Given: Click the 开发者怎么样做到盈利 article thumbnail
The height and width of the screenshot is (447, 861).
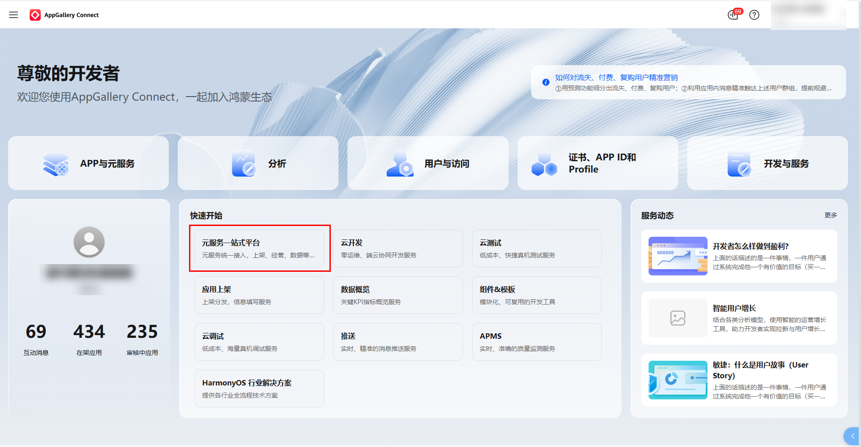Looking at the screenshot, I should (x=678, y=256).
